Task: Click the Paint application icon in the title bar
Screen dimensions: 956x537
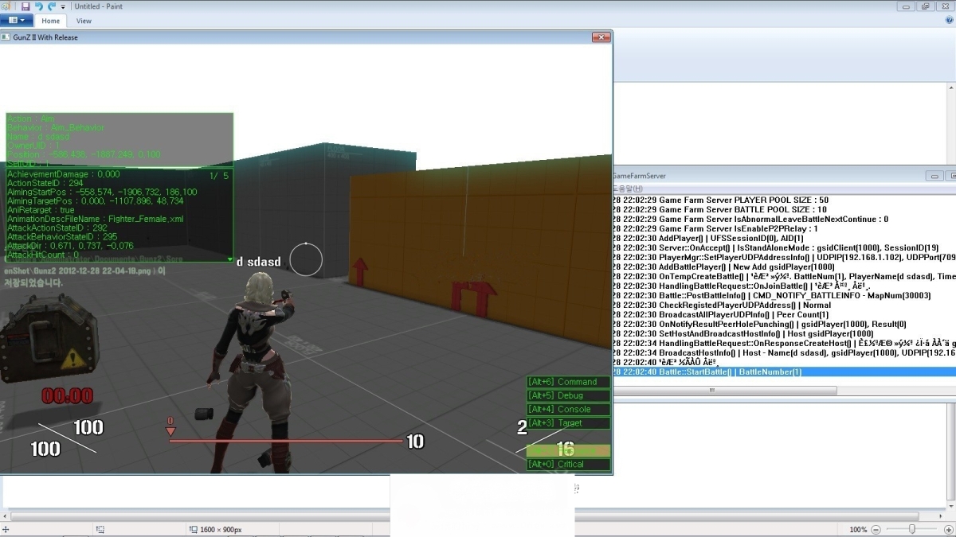Action: click(x=6, y=6)
